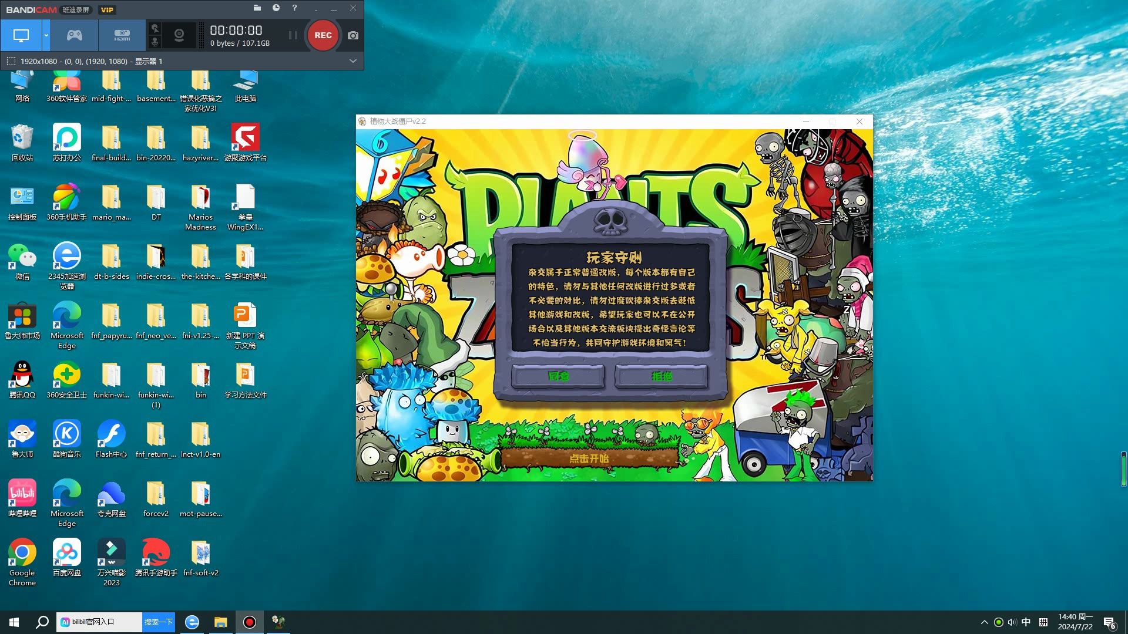Select the 新建 PPT 演示文稿 file
Image resolution: width=1128 pixels, height=634 pixels.
(246, 326)
